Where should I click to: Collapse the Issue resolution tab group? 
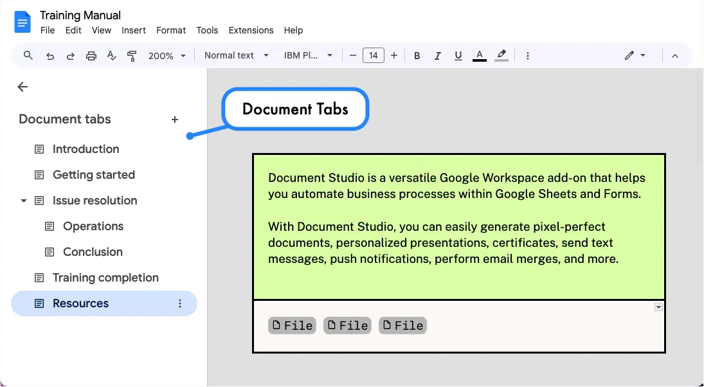(x=23, y=200)
